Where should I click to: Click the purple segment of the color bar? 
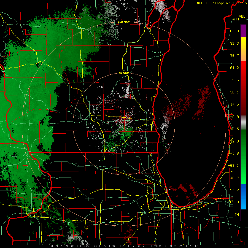coord(243,31)
